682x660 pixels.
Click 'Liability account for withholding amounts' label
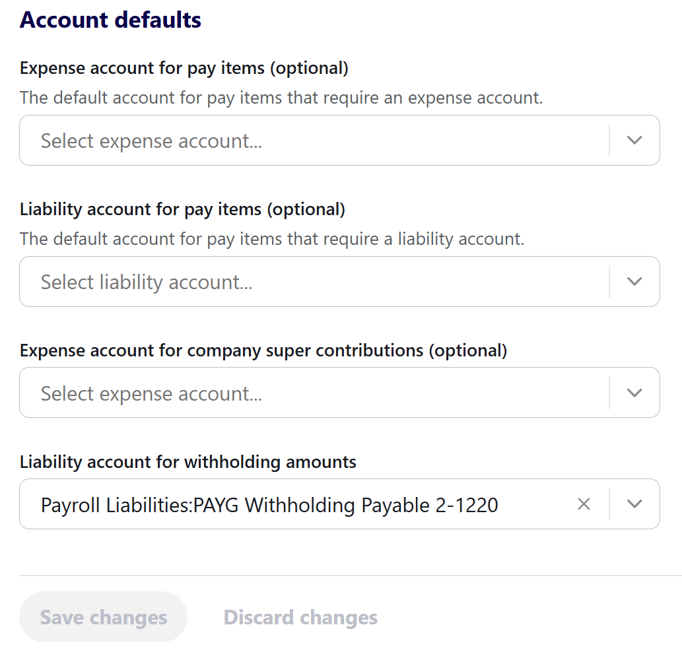click(x=188, y=462)
